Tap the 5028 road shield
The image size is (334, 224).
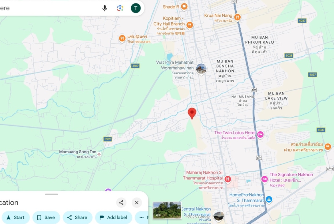click(x=289, y=56)
